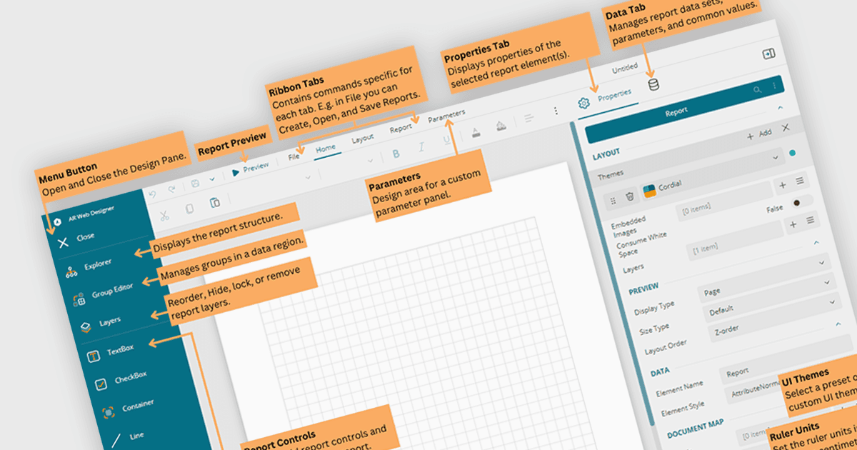Delete the Cordial theme with trash icon

[630, 196]
